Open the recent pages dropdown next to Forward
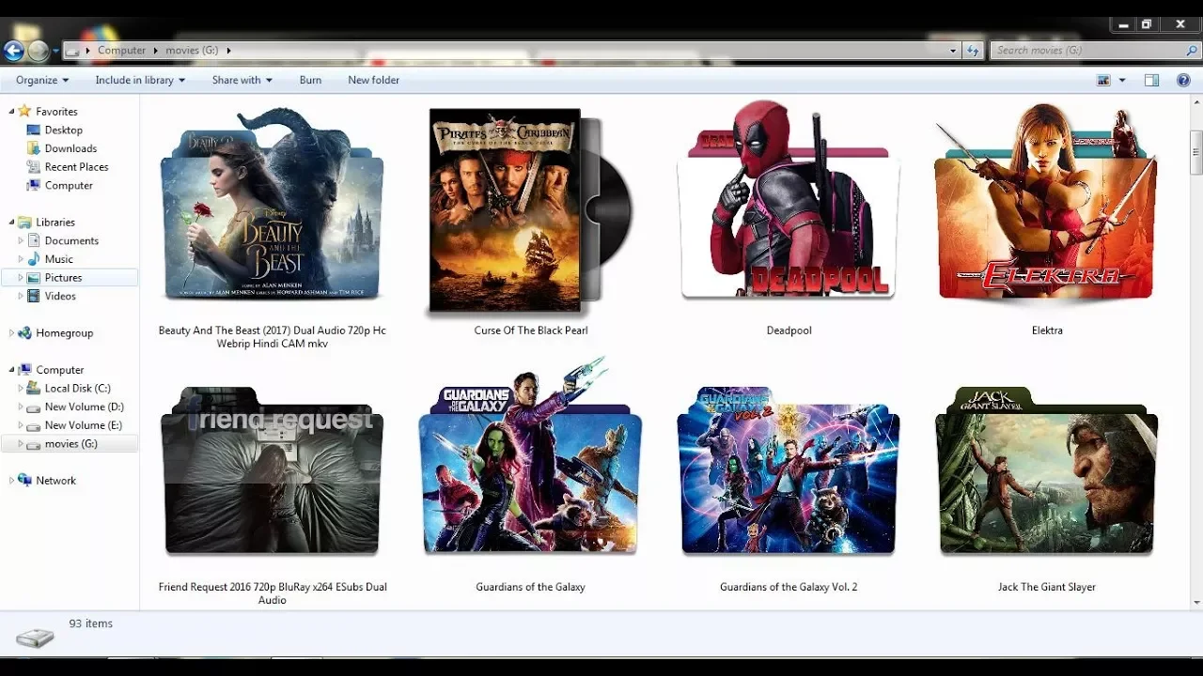 [x=55, y=51]
